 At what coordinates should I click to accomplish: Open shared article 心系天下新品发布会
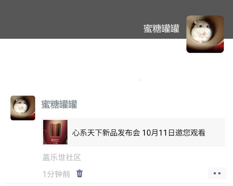tap(133, 132)
